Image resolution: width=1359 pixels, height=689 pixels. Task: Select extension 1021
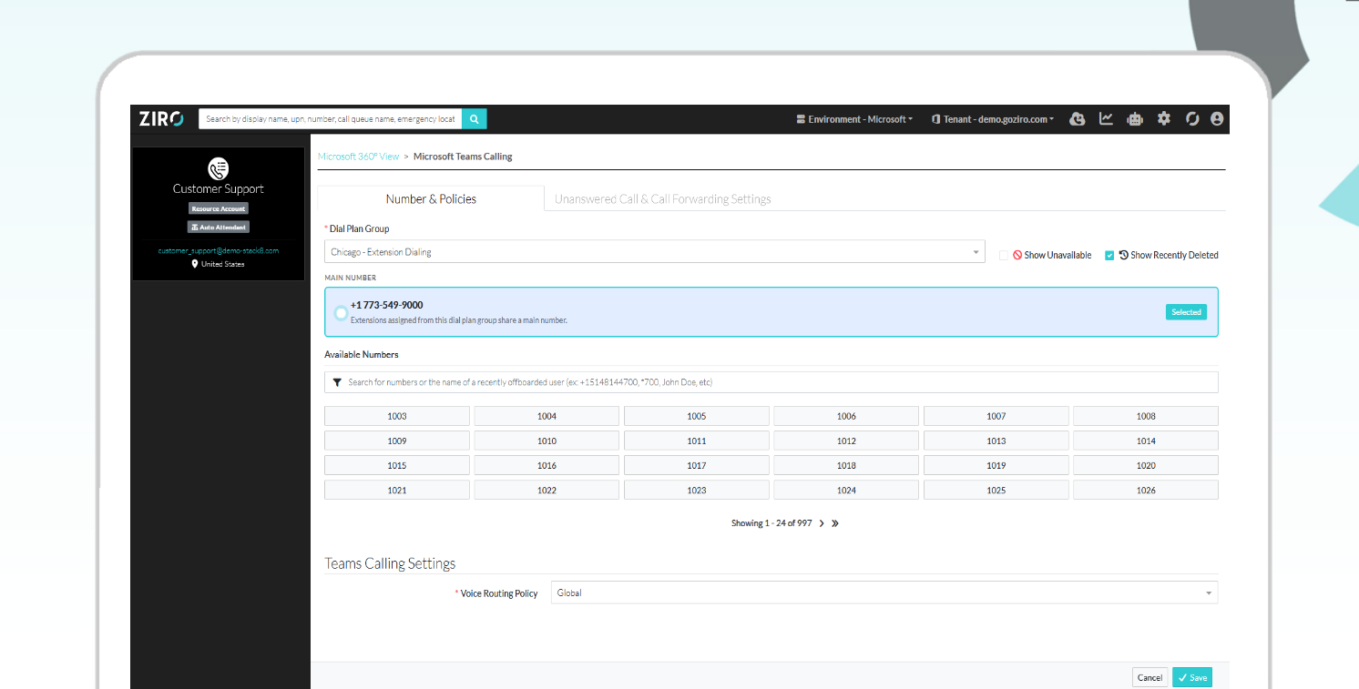pyautogui.click(x=397, y=490)
